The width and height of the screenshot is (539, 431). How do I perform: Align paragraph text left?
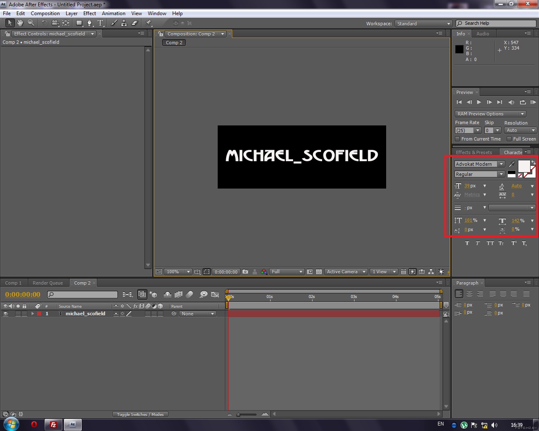coord(459,293)
